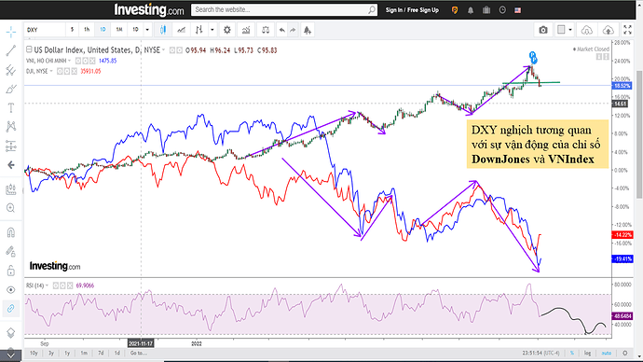
Task: Toggle lock all drawing tools
Action: [x=11, y=271]
